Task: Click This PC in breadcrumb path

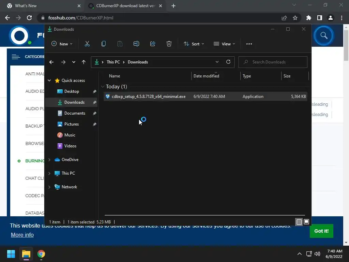Action: 113,62
